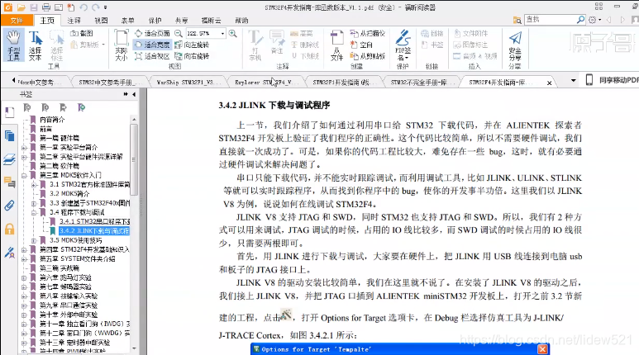The height and width of the screenshot is (355, 639).
Task: Create PDF from scanner (从扫描仪)
Action: click(x=368, y=33)
